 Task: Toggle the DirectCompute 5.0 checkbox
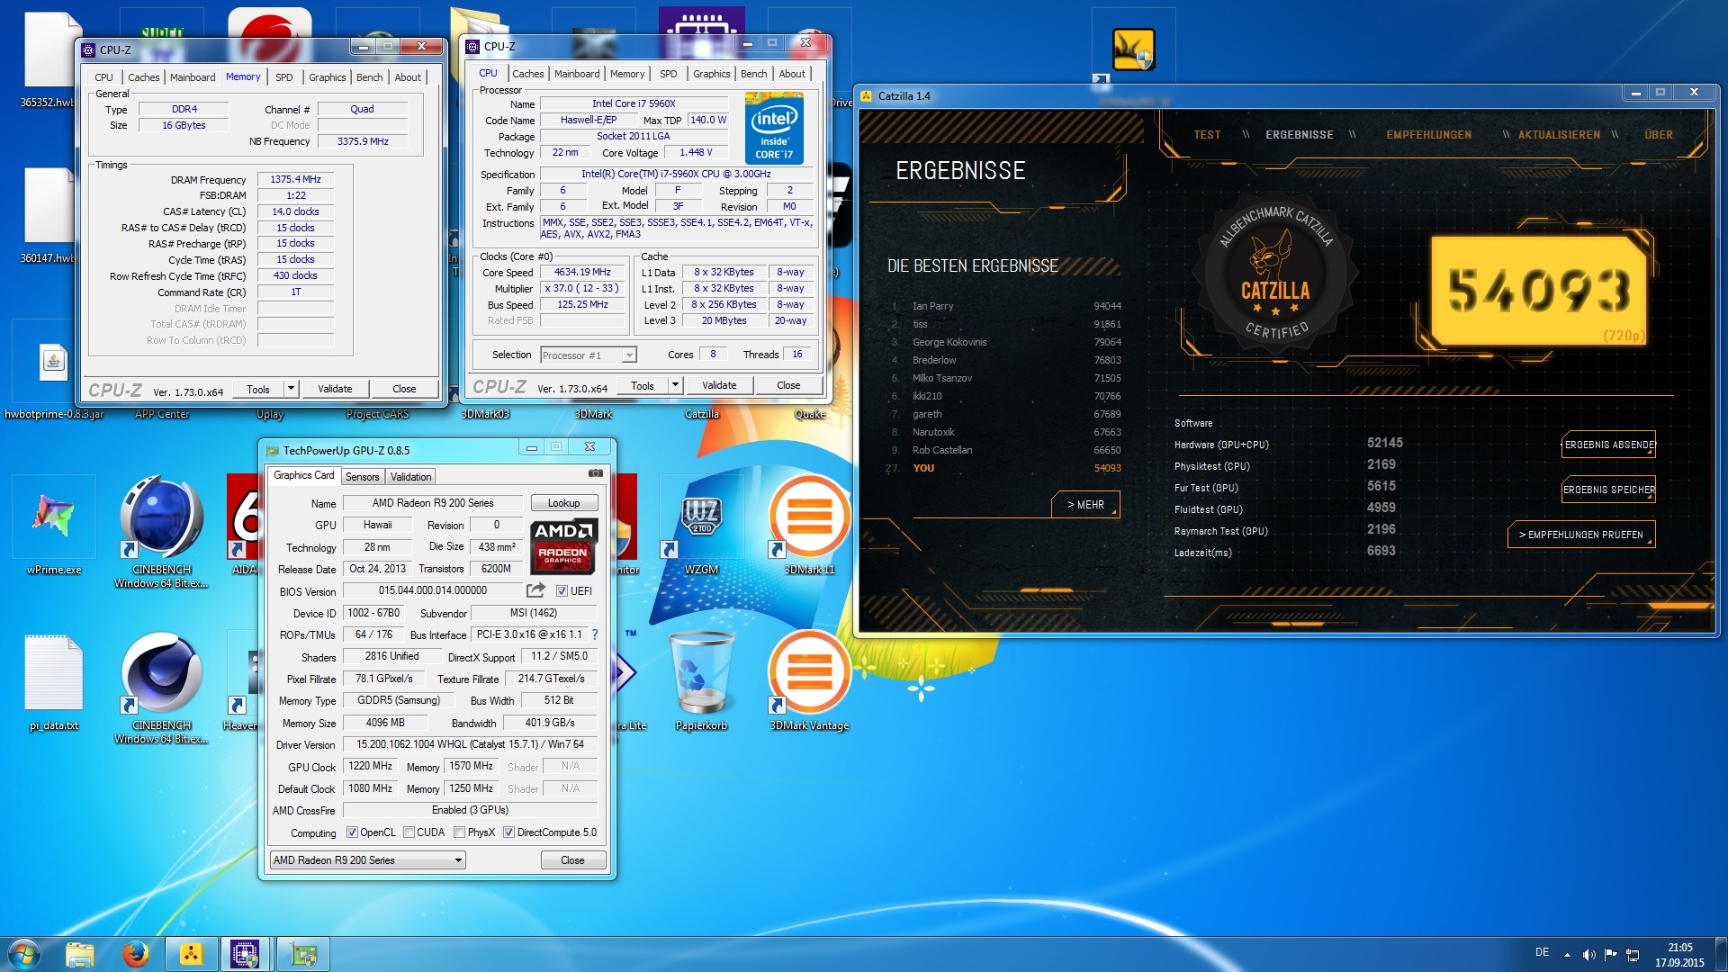[508, 832]
